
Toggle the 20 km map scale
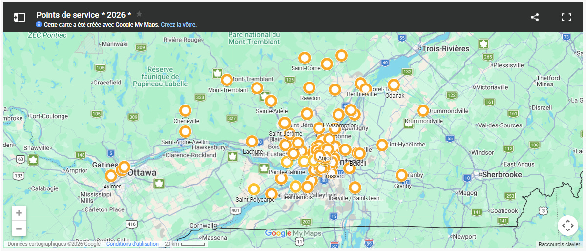coord(185,244)
